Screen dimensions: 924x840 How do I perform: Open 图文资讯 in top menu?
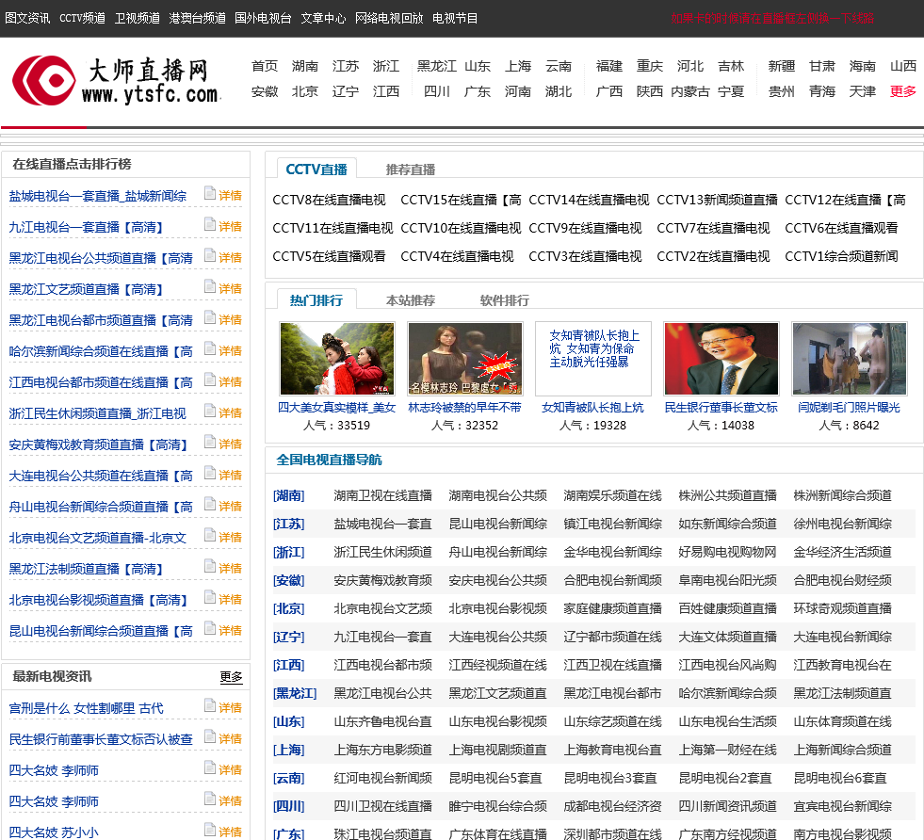27,18
